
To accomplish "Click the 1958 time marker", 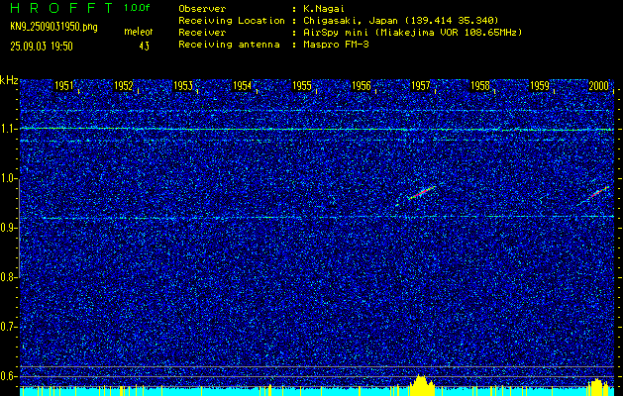I will click(x=480, y=86).
